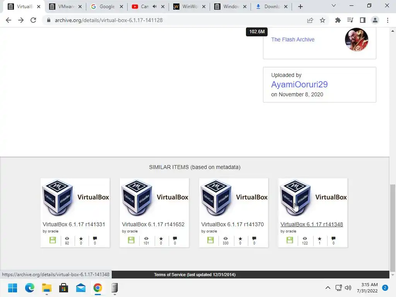This screenshot has height=297, width=396.
Task: Click the reviews bubble on r141331 card
Action: point(95,238)
